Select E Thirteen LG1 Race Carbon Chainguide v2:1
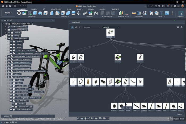 (29, 71)
